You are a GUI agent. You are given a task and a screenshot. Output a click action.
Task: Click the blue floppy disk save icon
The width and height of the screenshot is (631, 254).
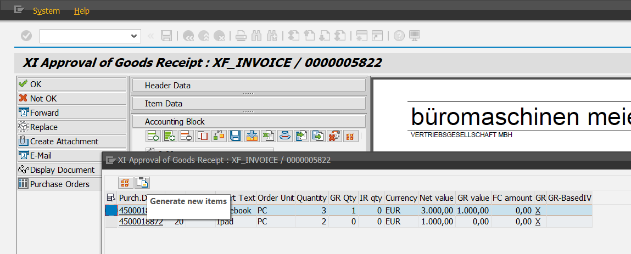click(x=236, y=136)
